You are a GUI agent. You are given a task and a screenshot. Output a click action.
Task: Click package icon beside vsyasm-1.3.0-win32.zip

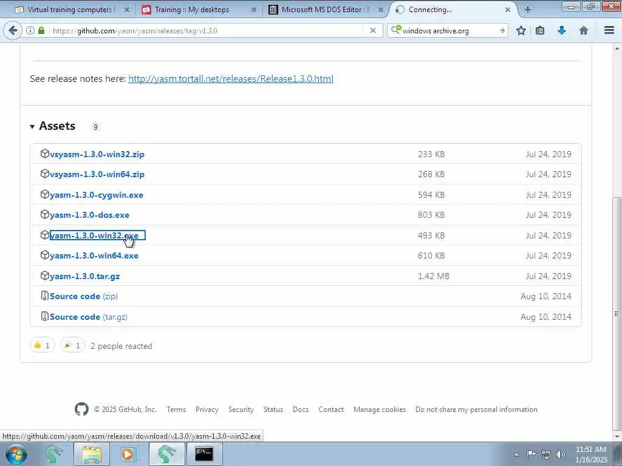45,154
